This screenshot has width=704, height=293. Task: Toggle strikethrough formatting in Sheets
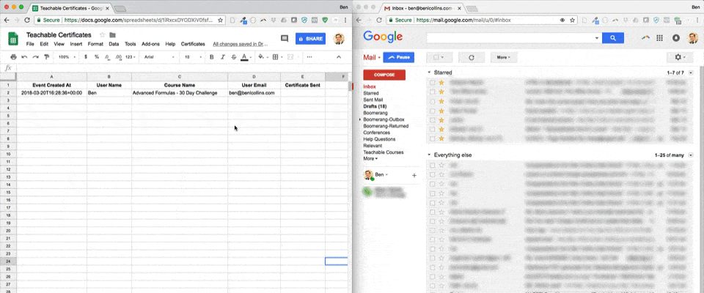[233, 57]
